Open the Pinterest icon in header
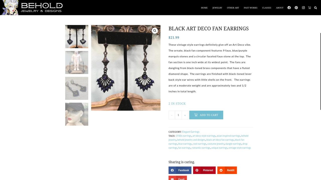The image size is (321, 180). click(x=296, y=8)
